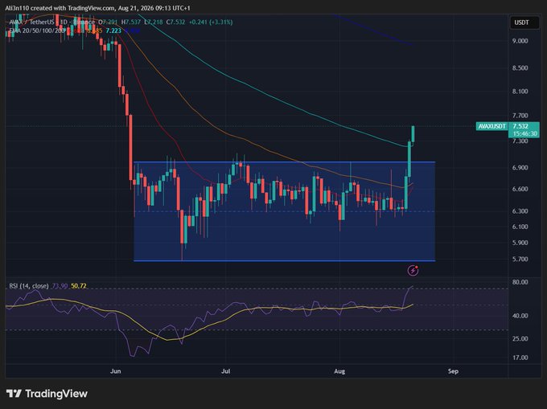Click the AVAXUSDT price label tag

pyautogui.click(x=491, y=126)
